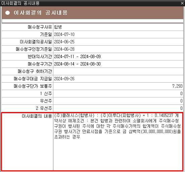Click 반대의사기간 end date 2024-08-09

tap(91, 56)
